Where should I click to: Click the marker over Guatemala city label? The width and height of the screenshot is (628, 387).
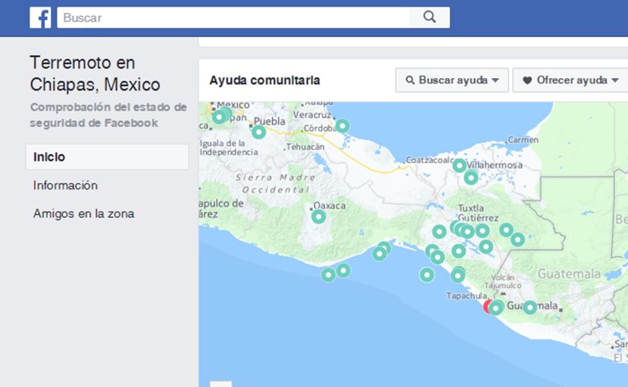[530, 307]
